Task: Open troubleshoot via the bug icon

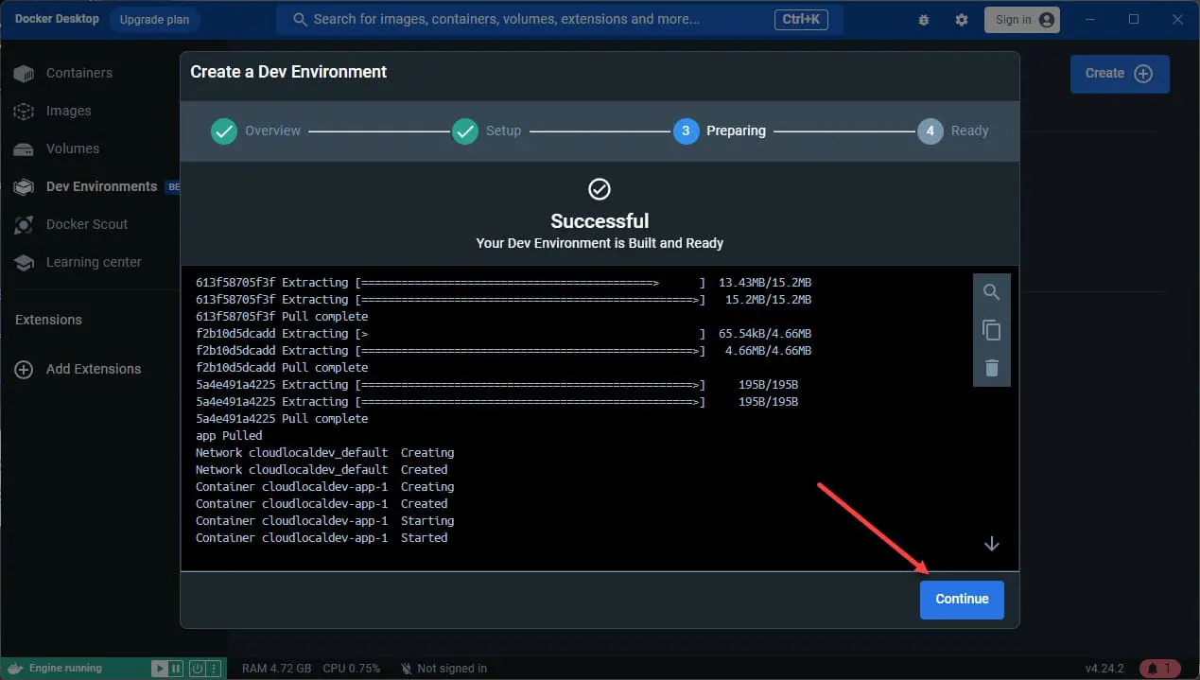Action: pyautogui.click(x=923, y=19)
